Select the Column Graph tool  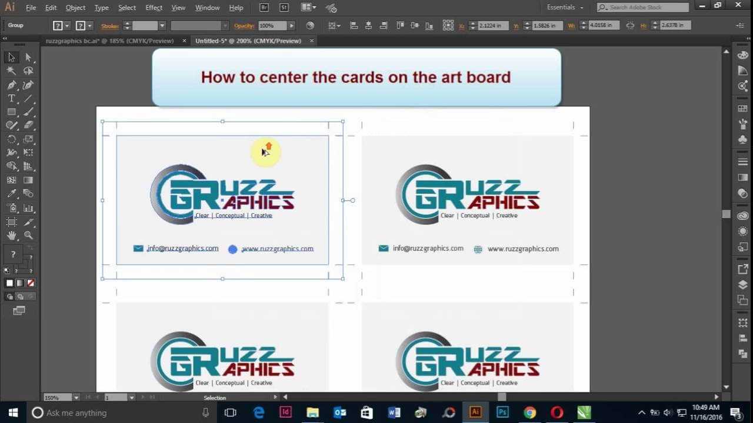click(x=28, y=207)
